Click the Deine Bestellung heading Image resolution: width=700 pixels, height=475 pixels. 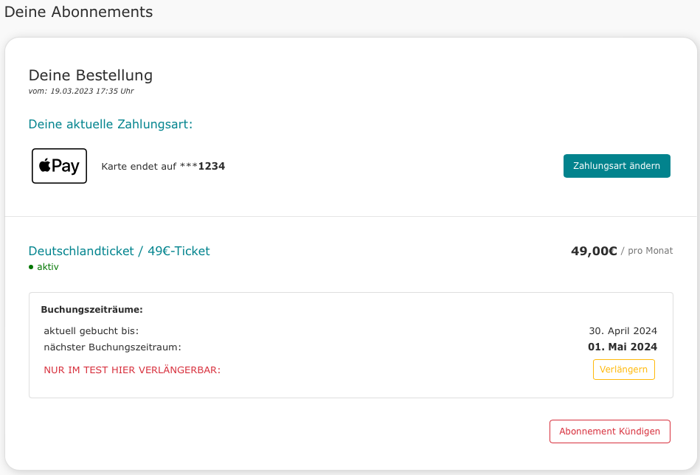(91, 75)
